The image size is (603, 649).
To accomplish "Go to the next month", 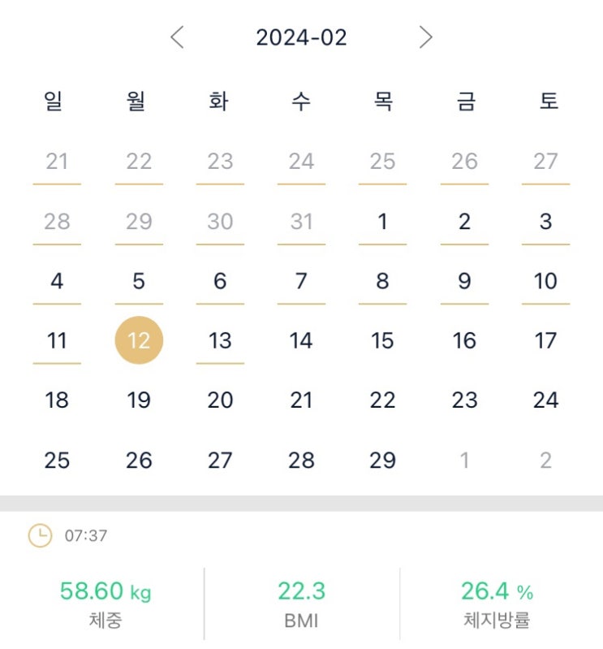I will 425,37.
